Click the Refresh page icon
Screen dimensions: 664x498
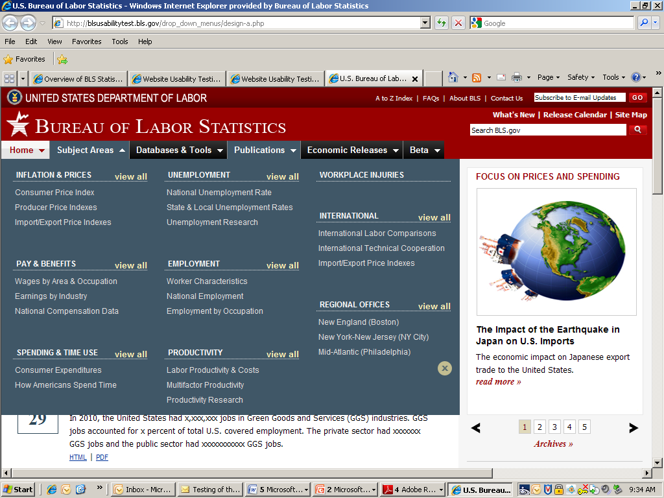coord(441,23)
